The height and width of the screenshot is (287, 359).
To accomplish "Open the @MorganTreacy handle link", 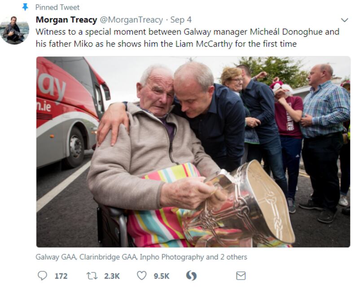I will coord(131,20).
